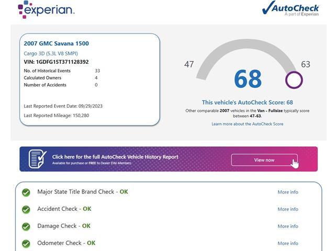Click green checkmark beside Accident Check
The image size is (335, 251).
coord(26,210)
